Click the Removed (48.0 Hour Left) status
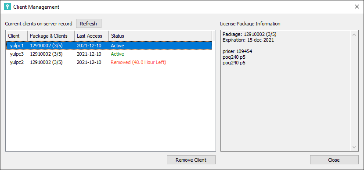This screenshot has width=364, height=170. [x=138, y=62]
